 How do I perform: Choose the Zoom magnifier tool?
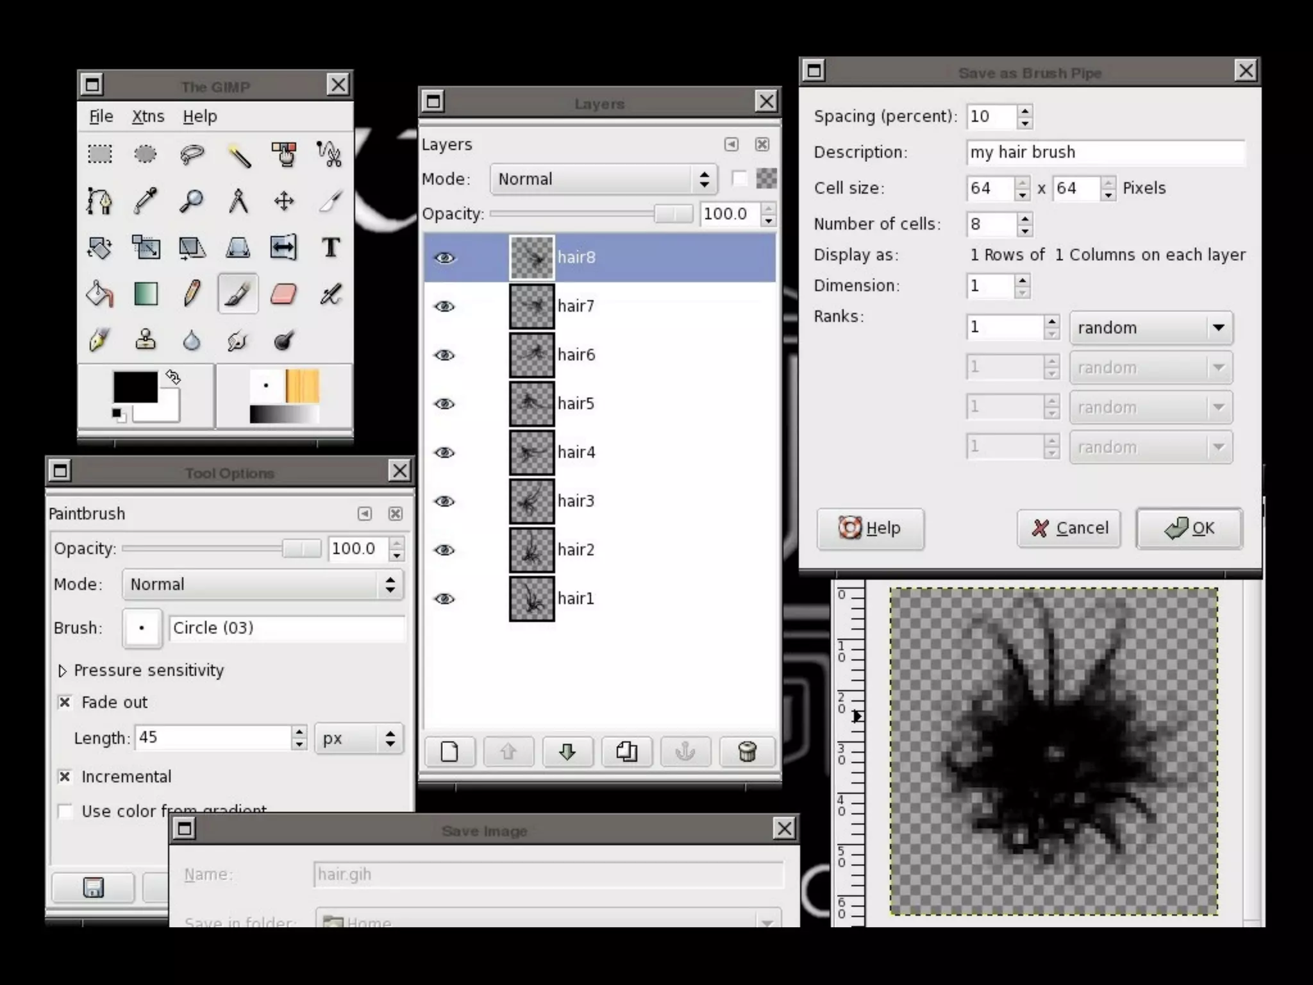[x=191, y=201]
